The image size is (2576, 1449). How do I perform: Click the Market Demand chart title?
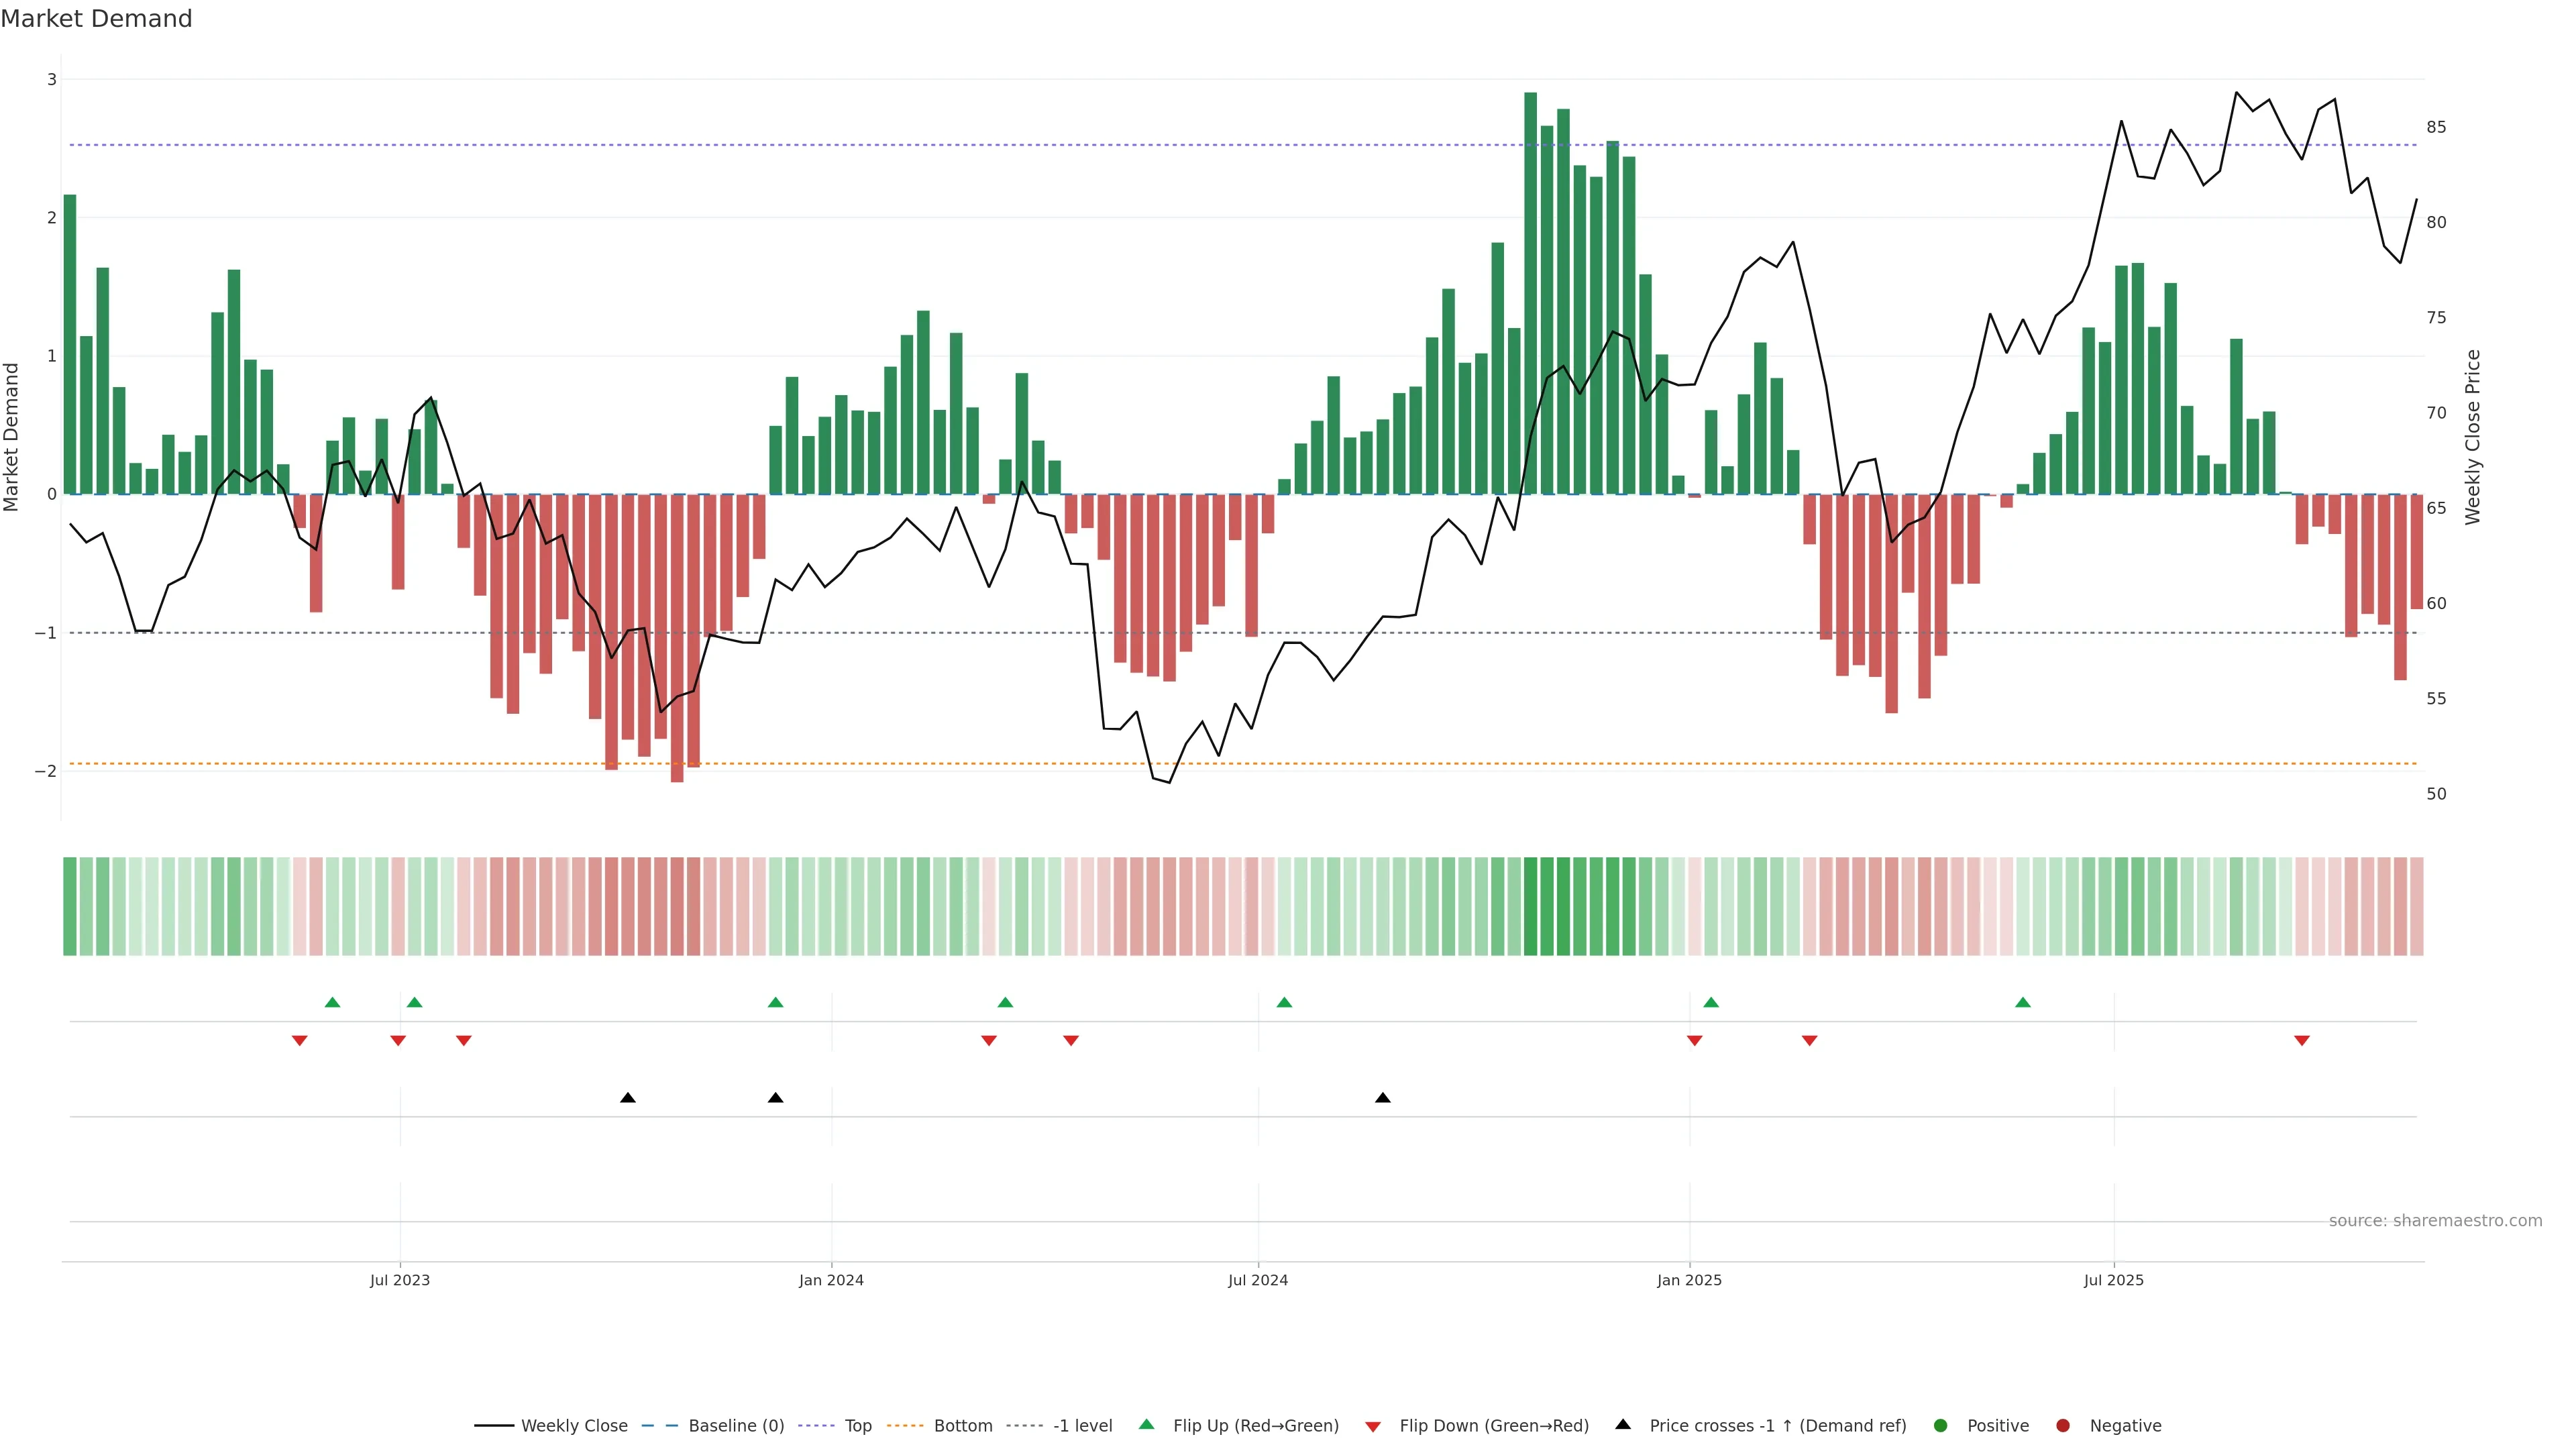click(96, 19)
